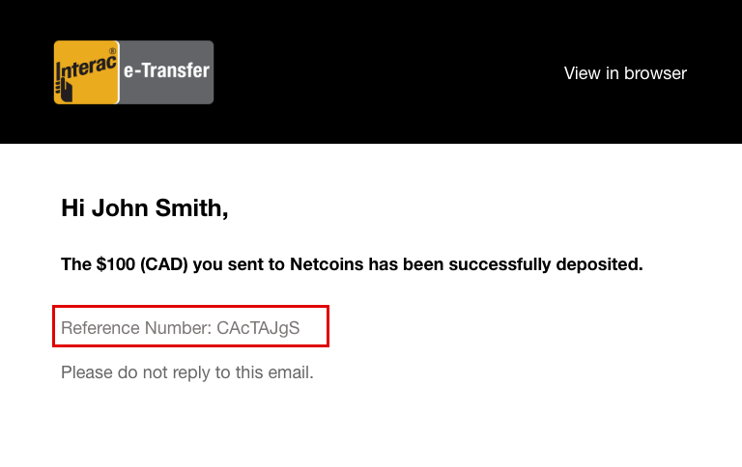Click the (CAD) currency text
Screen dimensions: 742x467
[x=164, y=264]
